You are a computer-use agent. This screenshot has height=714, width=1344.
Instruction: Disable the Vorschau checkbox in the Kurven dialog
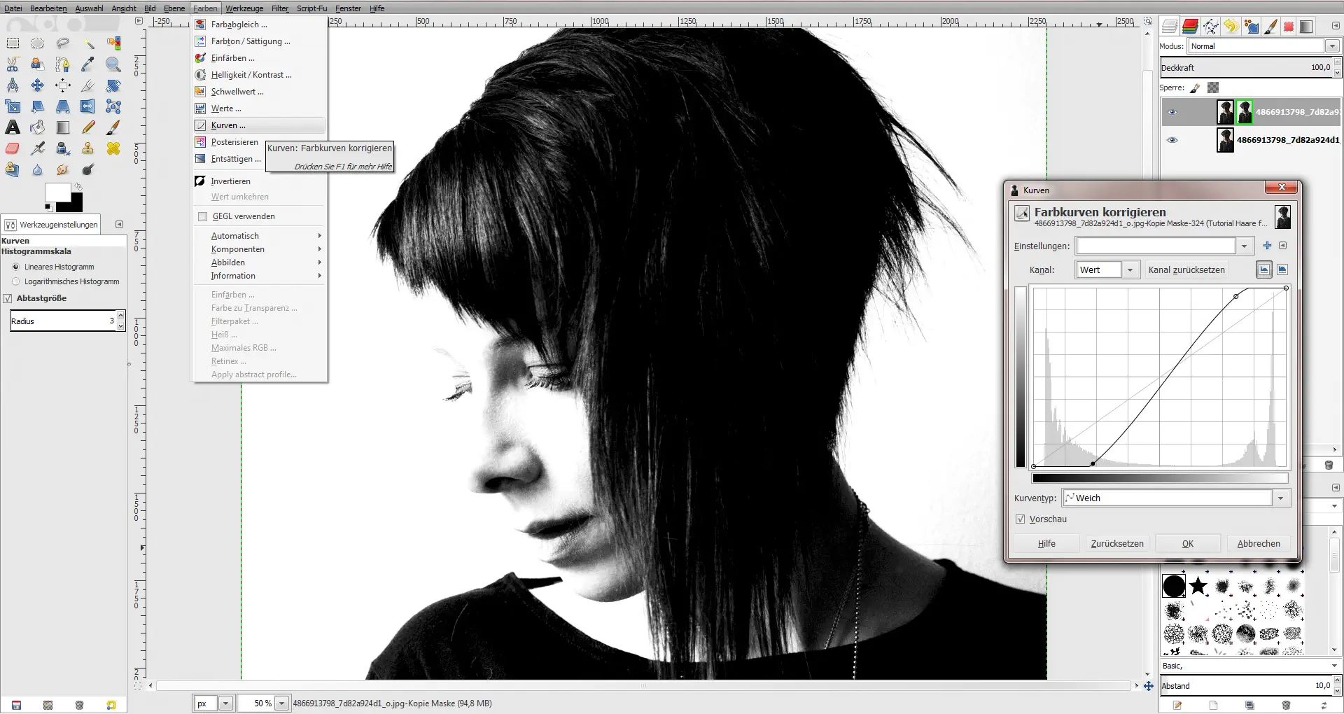pos(1022,519)
